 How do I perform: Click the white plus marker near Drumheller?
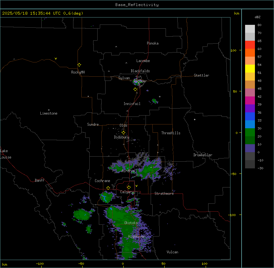pyautogui.click(x=195, y=119)
